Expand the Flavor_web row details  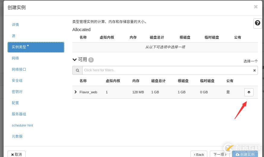(x=75, y=92)
